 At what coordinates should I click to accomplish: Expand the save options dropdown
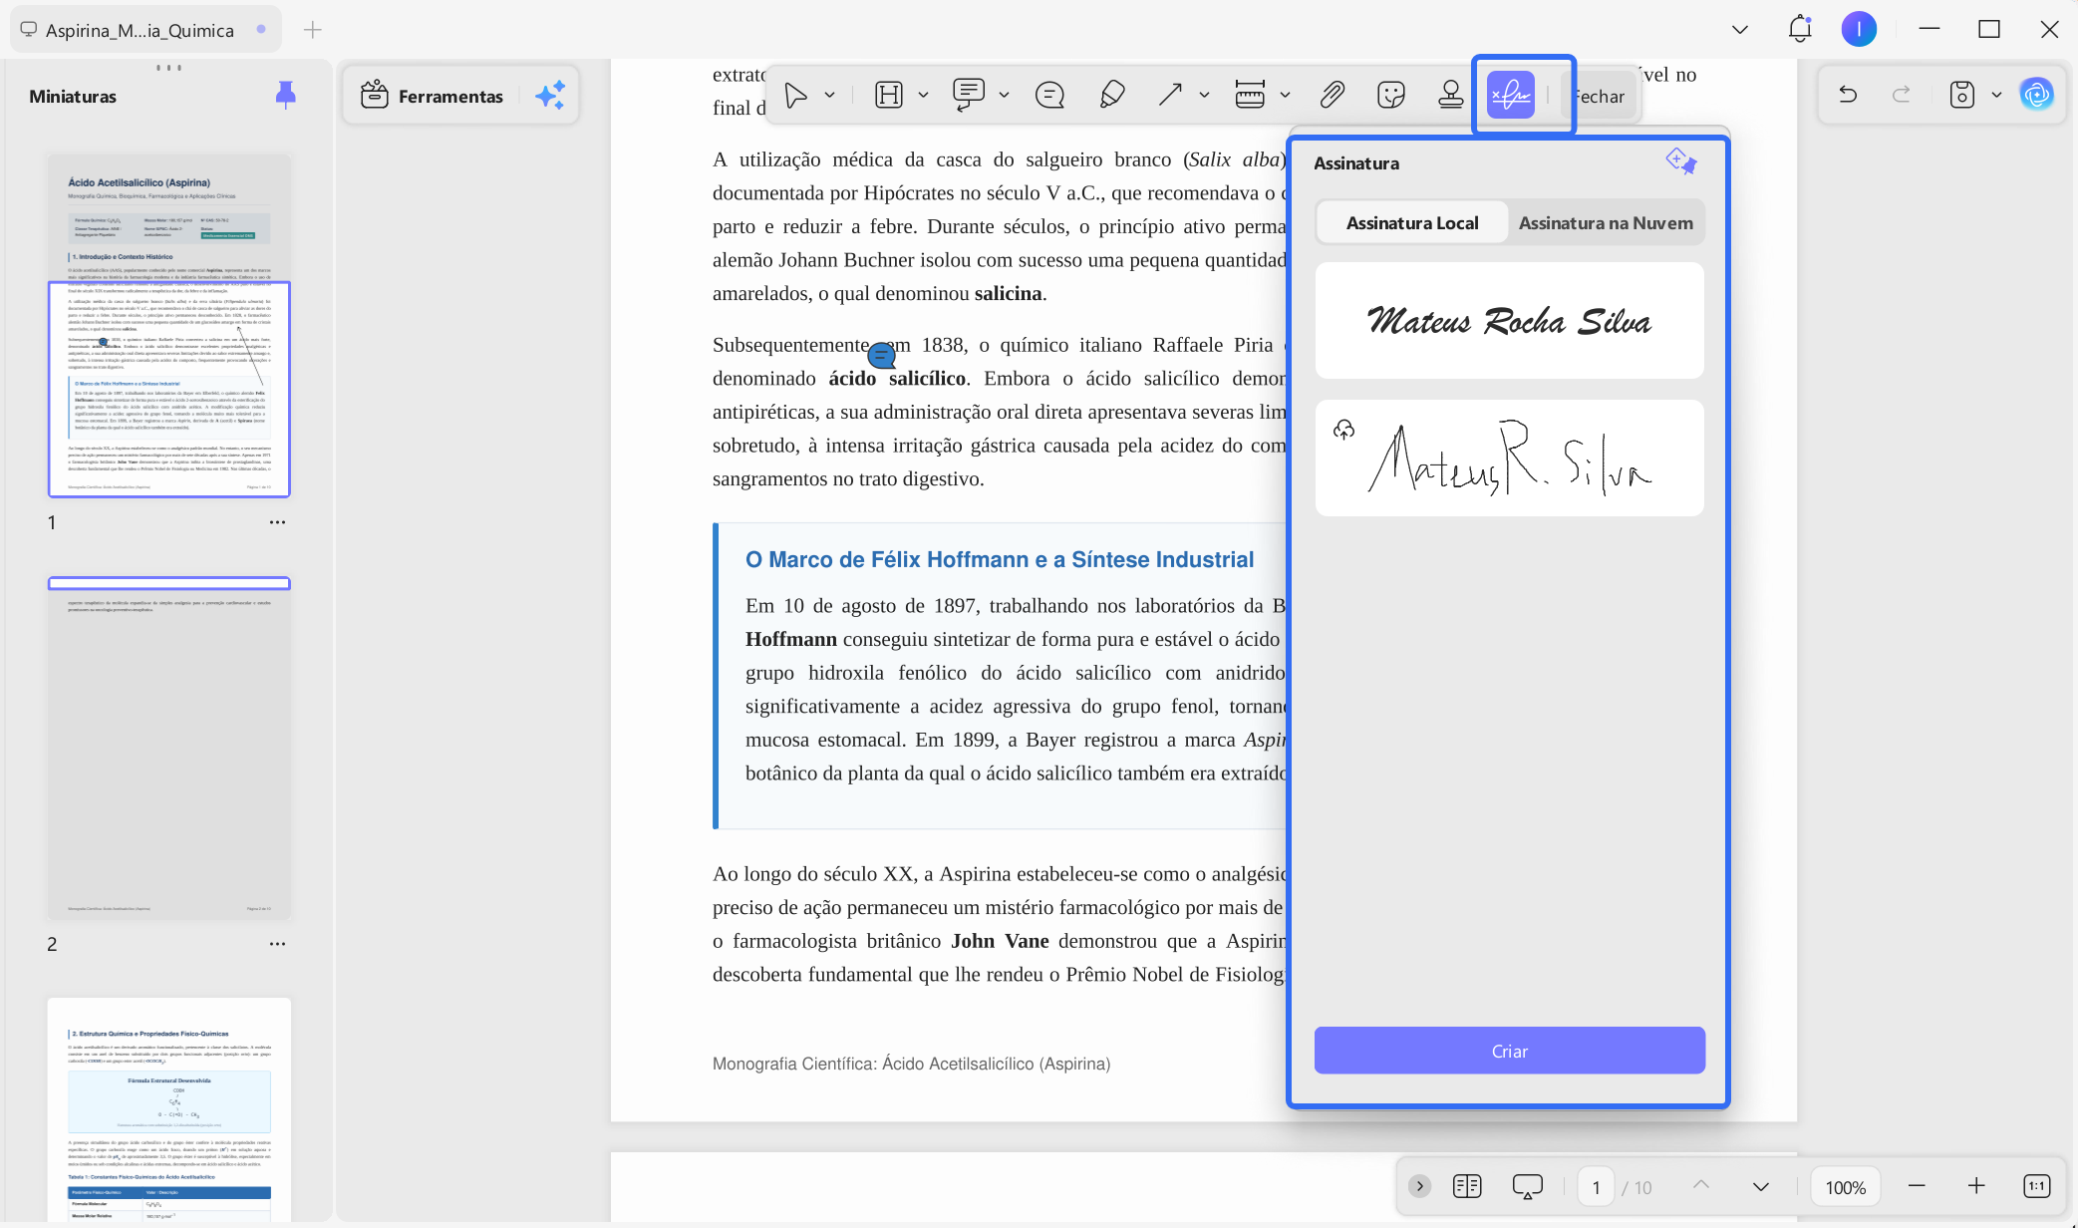(1996, 96)
